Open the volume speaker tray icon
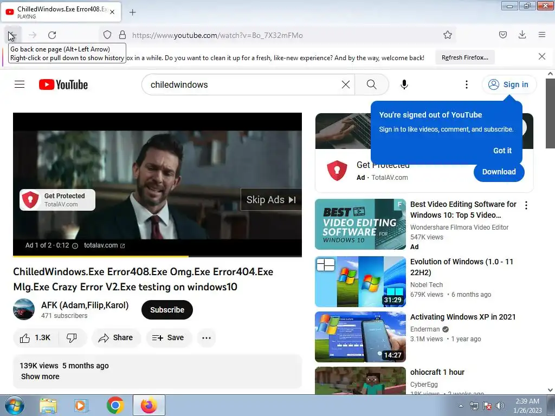The image size is (555, 416). click(x=500, y=406)
